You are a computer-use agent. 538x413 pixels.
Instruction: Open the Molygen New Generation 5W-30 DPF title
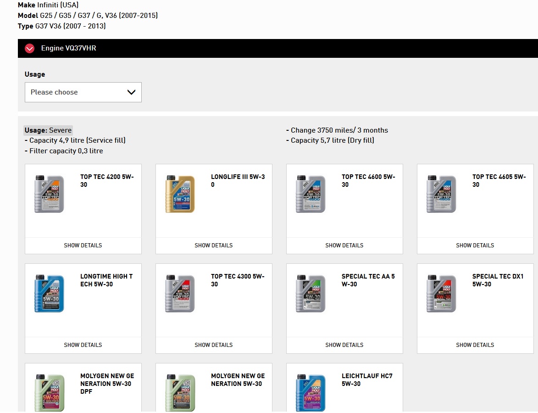coord(107,384)
